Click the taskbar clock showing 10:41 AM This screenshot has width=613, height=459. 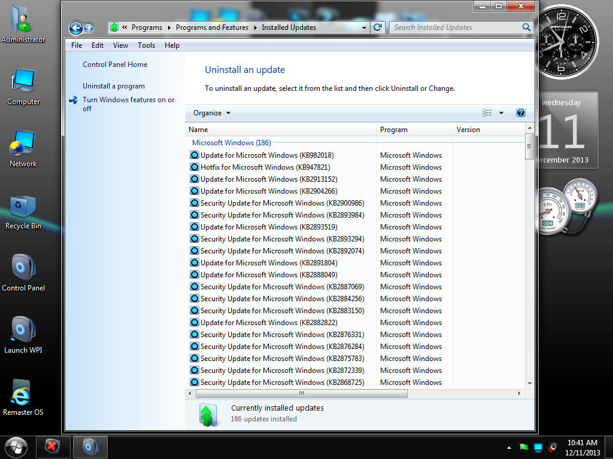(x=582, y=448)
